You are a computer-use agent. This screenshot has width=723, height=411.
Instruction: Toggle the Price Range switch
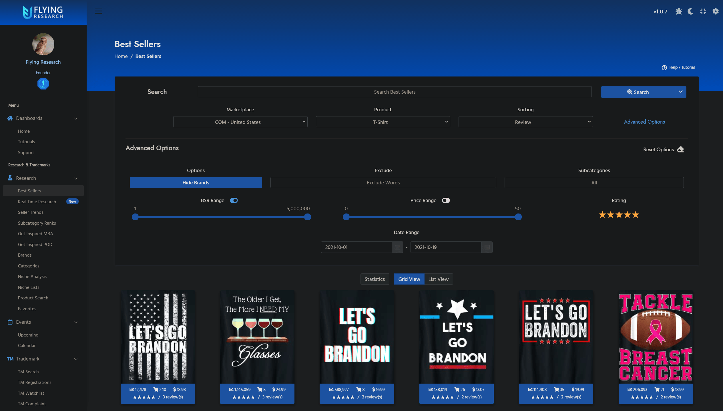click(x=446, y=200)
